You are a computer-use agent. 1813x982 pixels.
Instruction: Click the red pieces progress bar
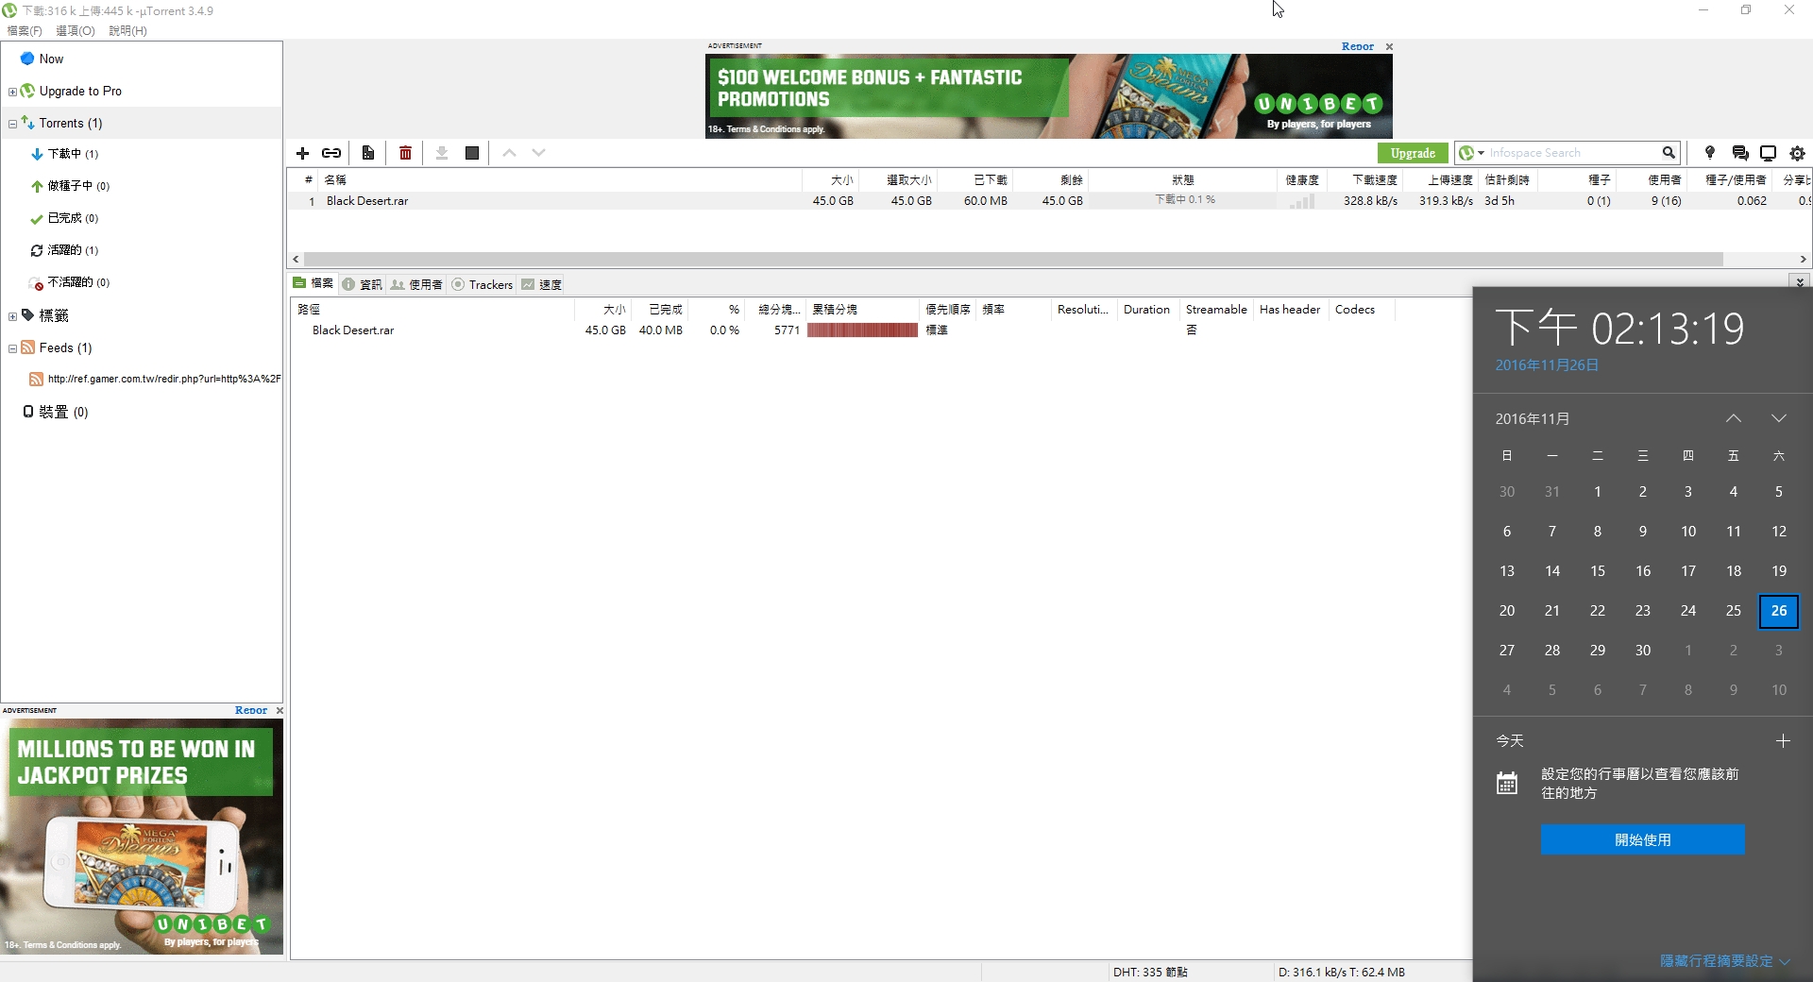862,330
